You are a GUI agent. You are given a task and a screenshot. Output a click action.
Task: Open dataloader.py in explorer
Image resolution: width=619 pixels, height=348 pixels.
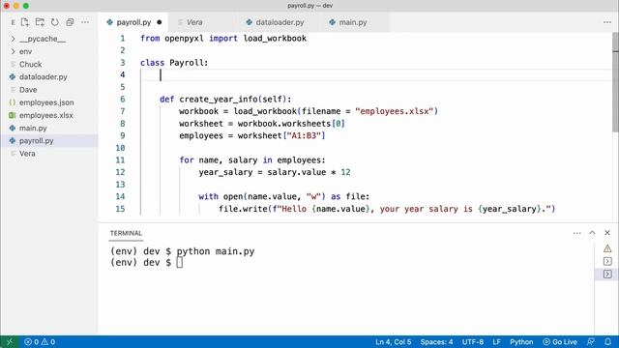49,77
